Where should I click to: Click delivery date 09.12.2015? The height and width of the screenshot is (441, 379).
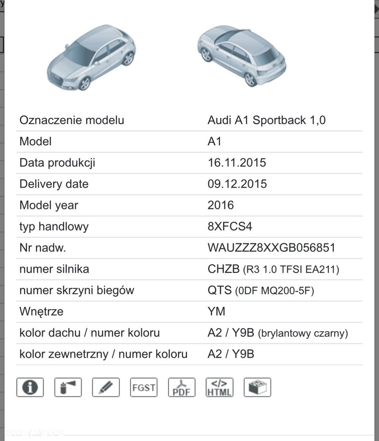point(237,184)
